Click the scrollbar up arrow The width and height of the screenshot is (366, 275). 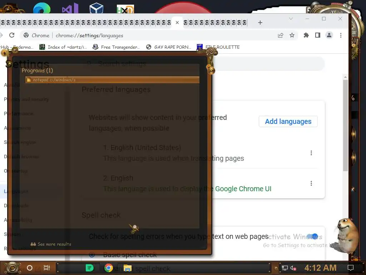coord(346,77)
